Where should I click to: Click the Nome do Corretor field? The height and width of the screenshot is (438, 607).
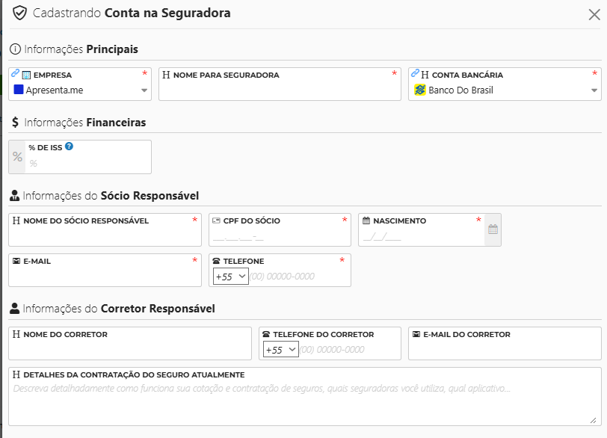(x=130, y=349)
